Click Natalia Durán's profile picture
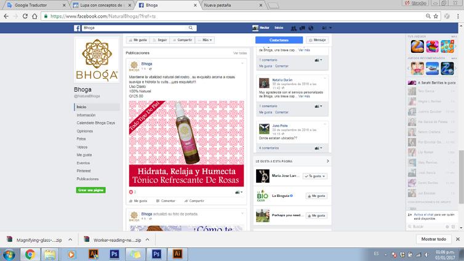 (264, 83)
